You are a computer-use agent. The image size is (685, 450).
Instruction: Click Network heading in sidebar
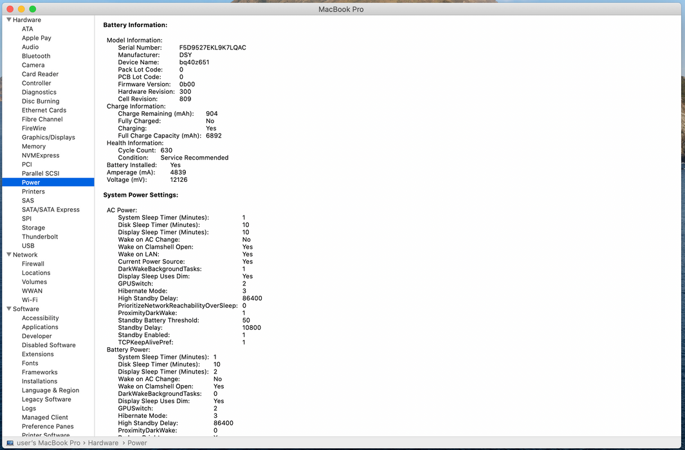pos(25,255)
